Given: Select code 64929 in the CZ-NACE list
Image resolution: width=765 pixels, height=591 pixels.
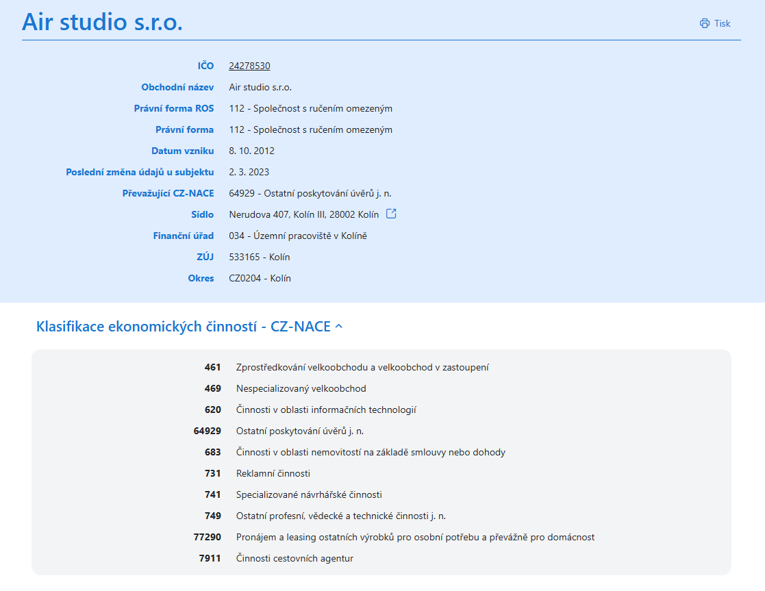Looking at the screenshot, I should pyautogui.click(x=208, y=431).
